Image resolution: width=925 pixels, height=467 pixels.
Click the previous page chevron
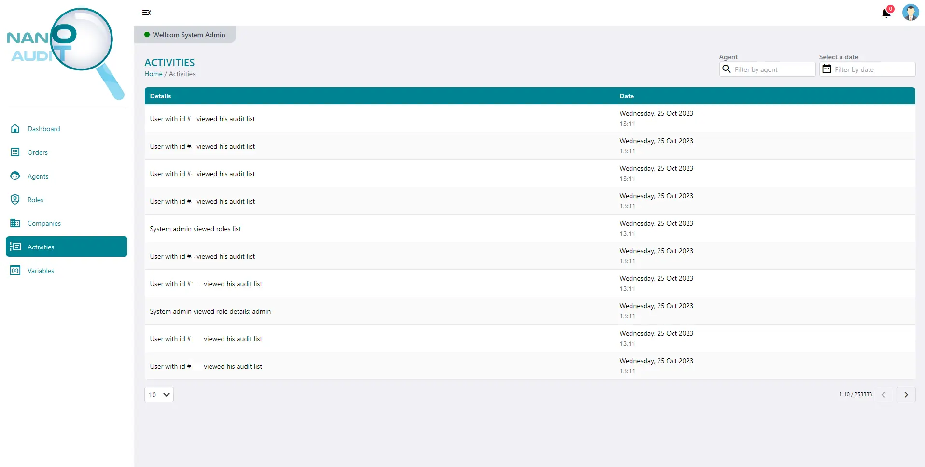click(883, 395)
